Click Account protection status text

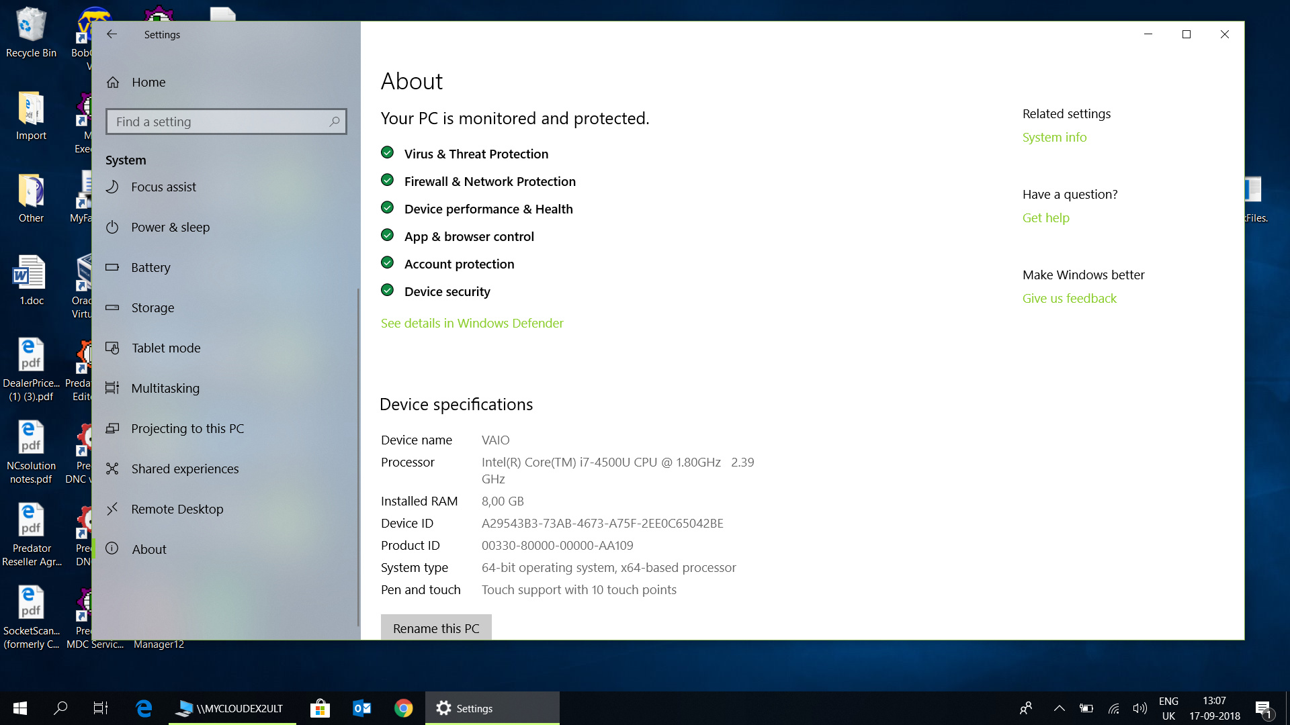point(459,264)
